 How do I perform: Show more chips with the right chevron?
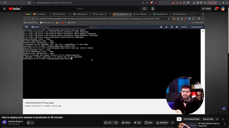[223, 119]
